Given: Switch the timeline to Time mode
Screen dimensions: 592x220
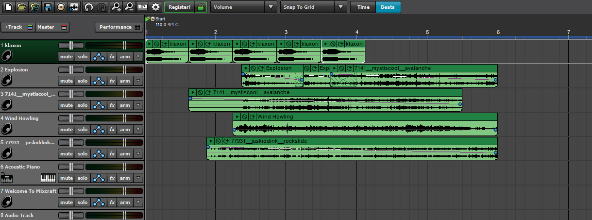Looking at the screenshot, I should click(363, 7).
